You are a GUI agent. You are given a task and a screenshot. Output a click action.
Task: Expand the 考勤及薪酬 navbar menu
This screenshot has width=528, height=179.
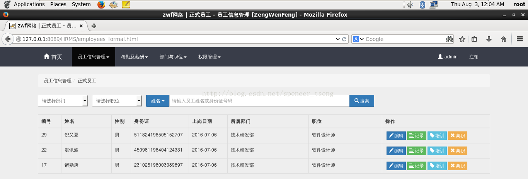point(135,57)
